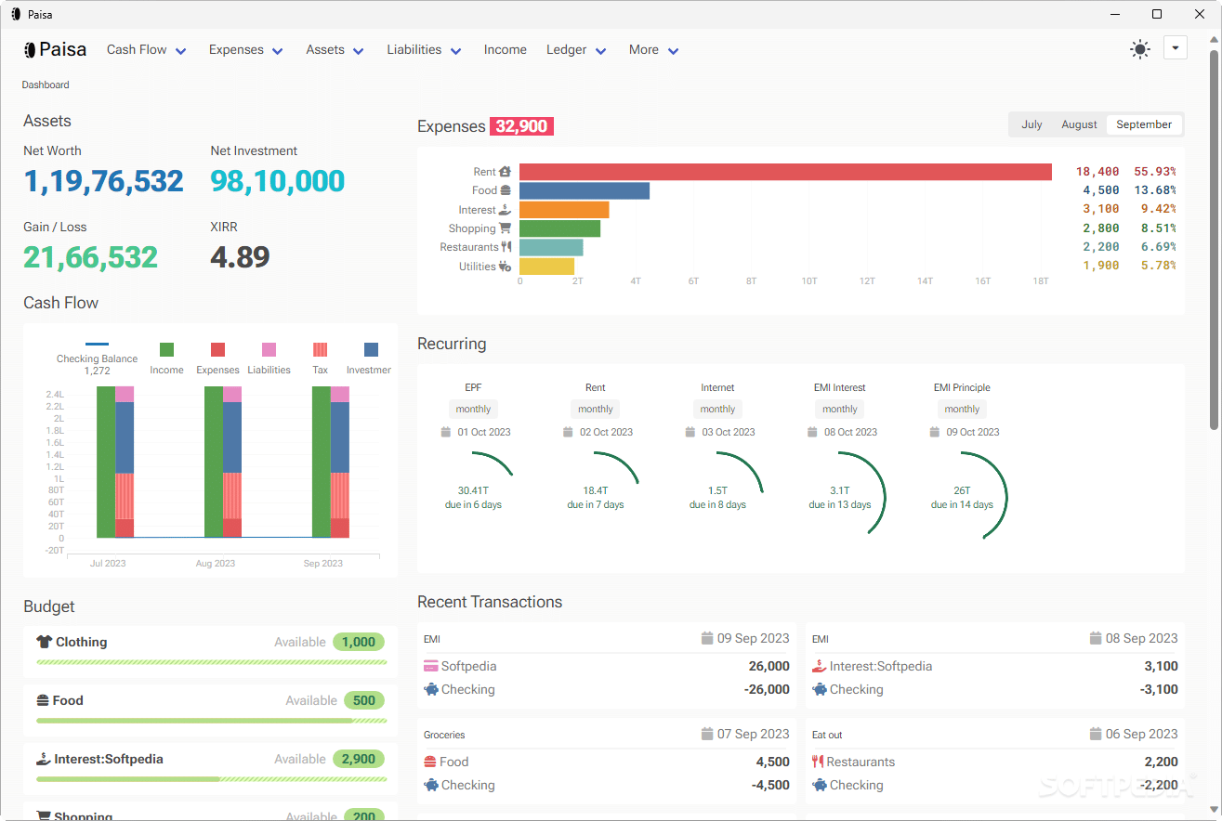Open the Assets dropdown menu
Screen dimensions: 1222x821
pyautogui.click(x=335, y=50)
